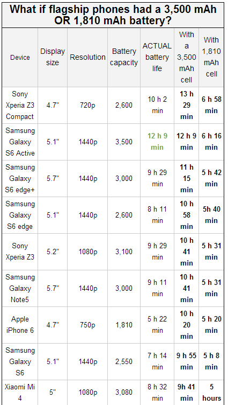Click the 13 h 29 min bold value
This screenshot has width=228, height=405.
click(186, 106)
